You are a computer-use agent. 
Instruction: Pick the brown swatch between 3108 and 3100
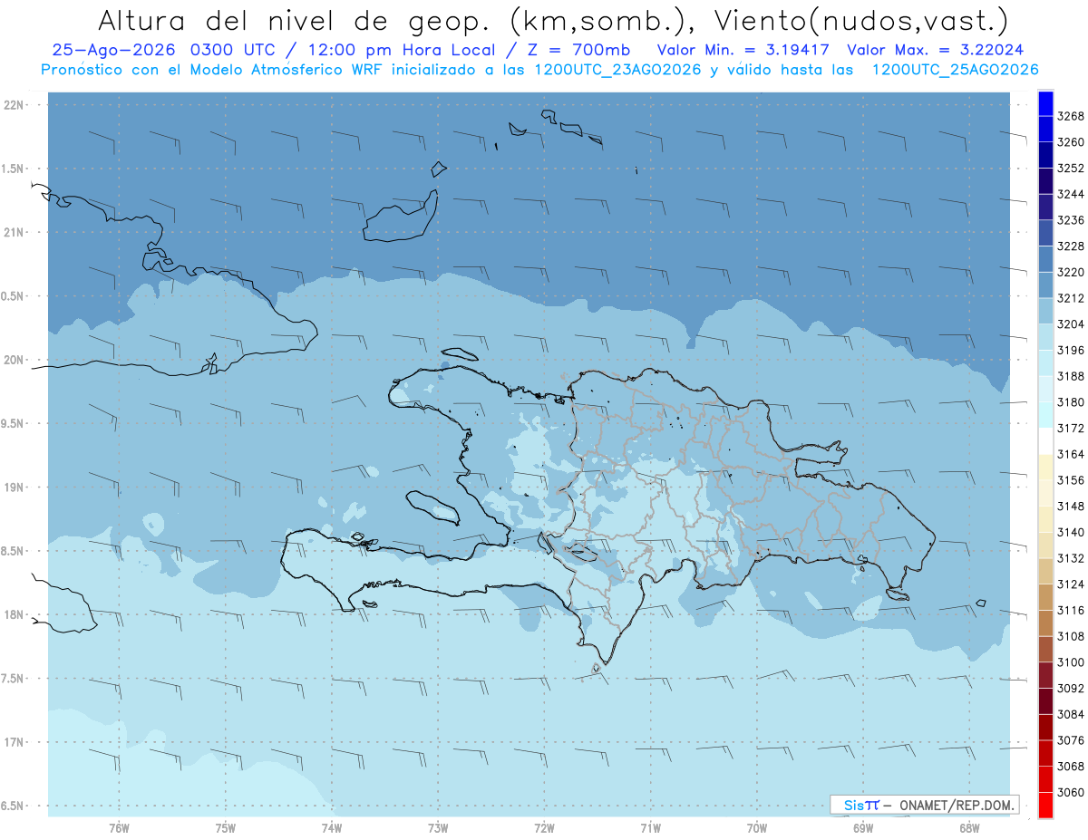click(x=1045, y=649)
